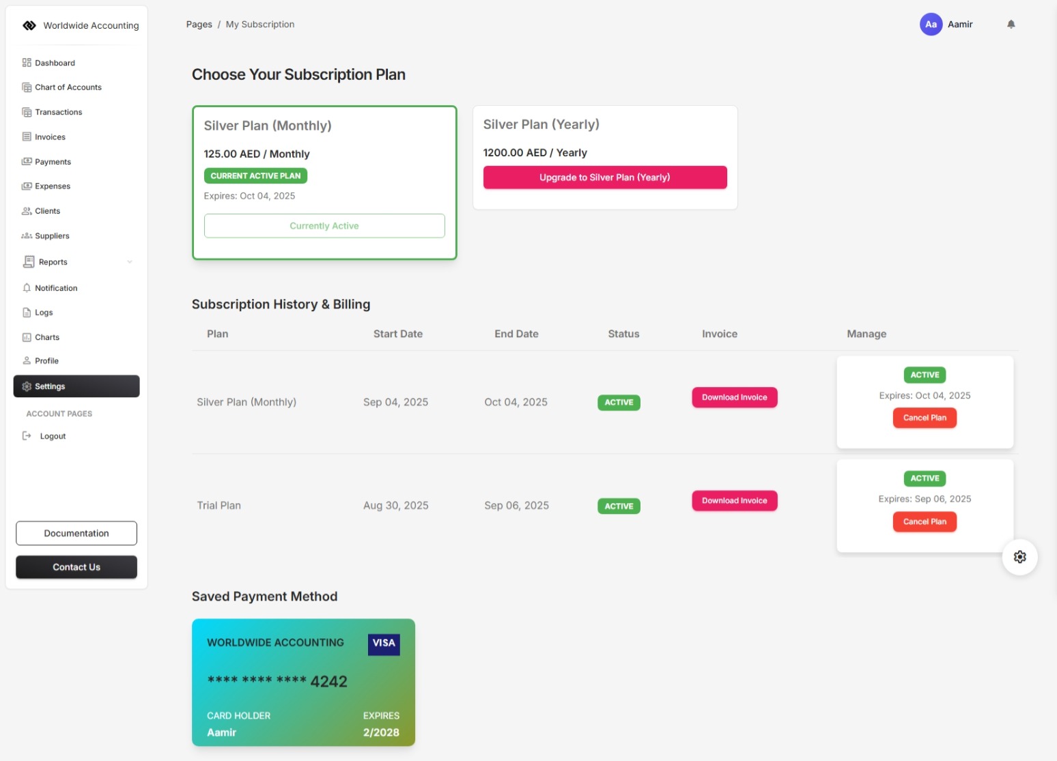This screenshot has width=1057, height=761.
Task: Expand the Reports section
Action: (x=52, y=261)
